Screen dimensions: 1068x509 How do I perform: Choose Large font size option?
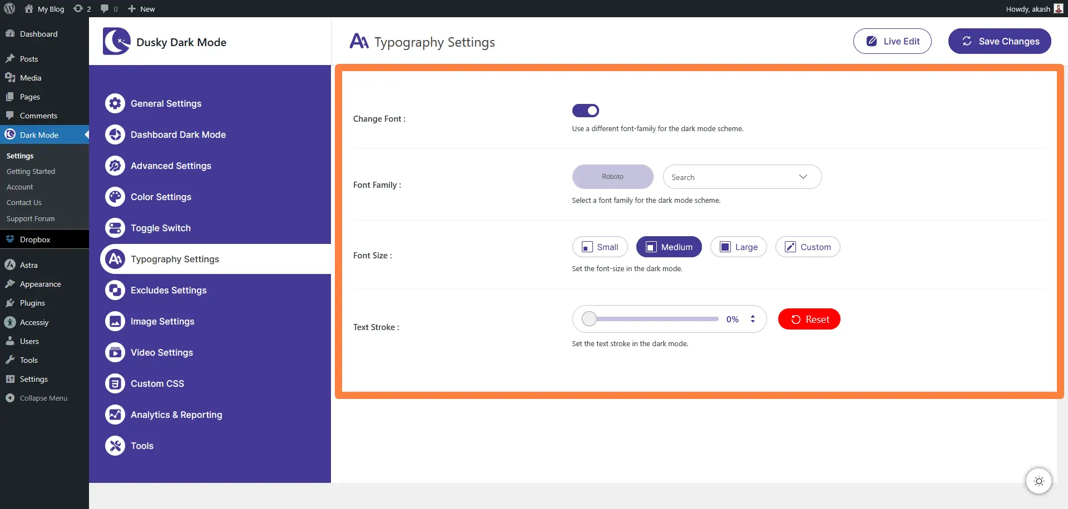click(x=738, y=247)
